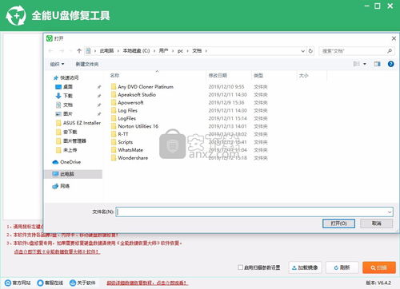Open the Organize (组织) dropdown menu
Viewport: 400px width, 289px height.
click(x=57, y=64)
